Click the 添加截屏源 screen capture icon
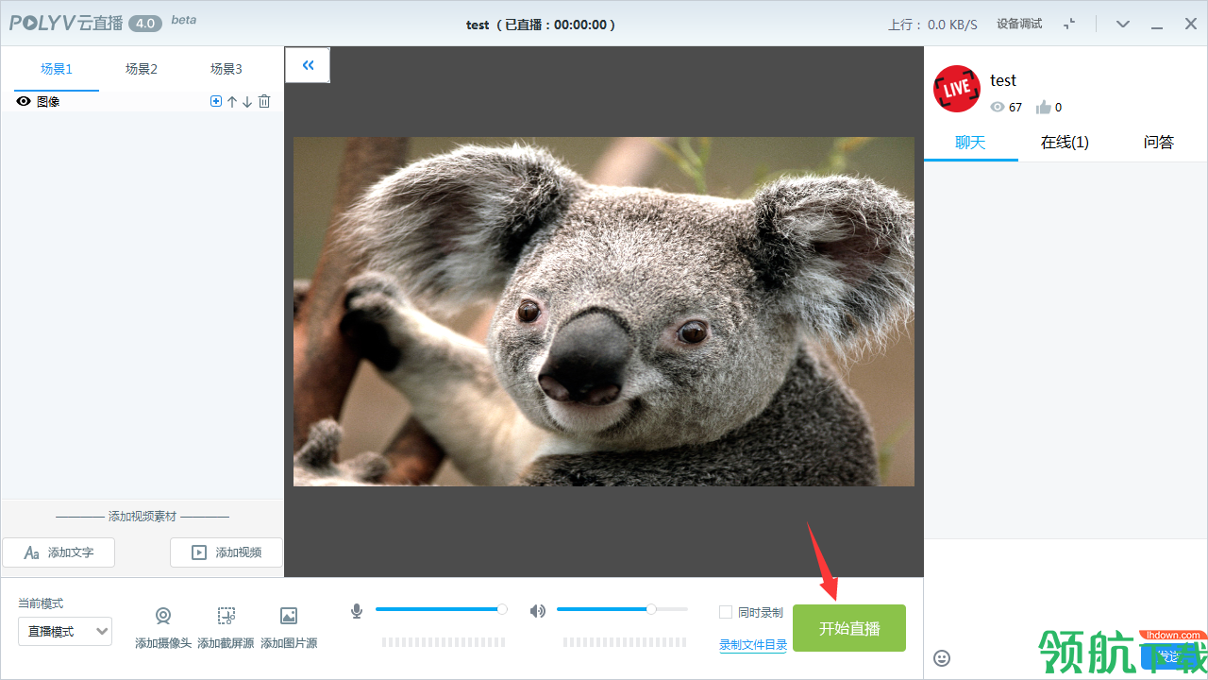 point(226,617)
